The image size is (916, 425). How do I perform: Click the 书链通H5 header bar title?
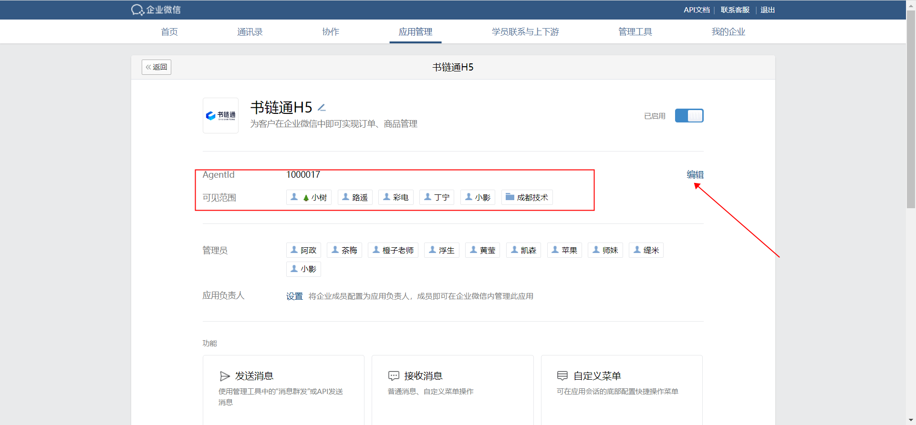[x=453, y=67]
